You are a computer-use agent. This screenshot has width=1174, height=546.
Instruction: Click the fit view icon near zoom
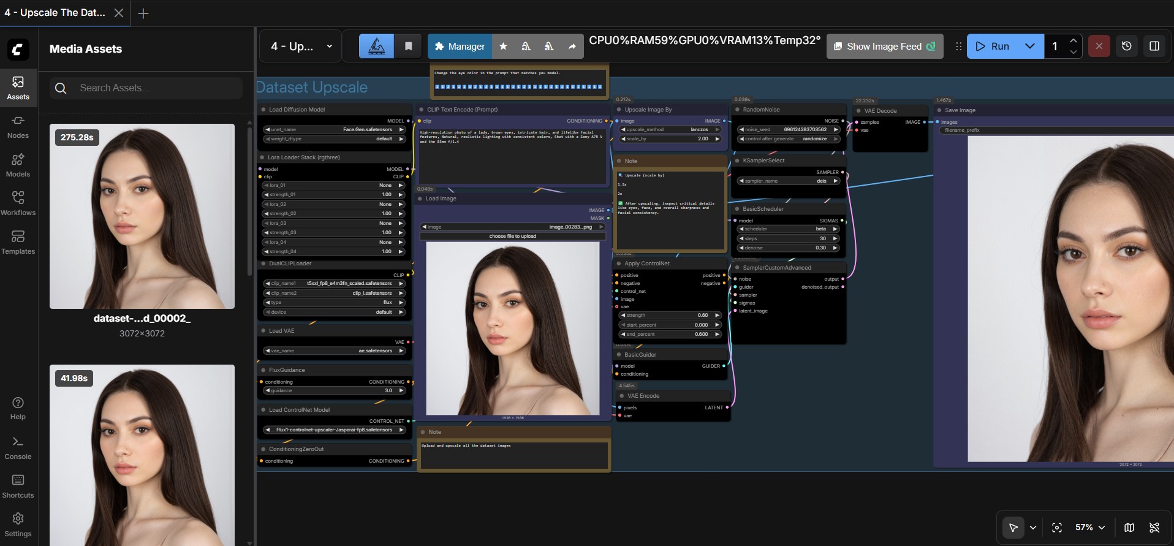[1056, 528]
